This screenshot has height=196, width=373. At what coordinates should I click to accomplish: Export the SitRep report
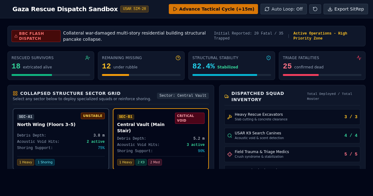[346, 9]
